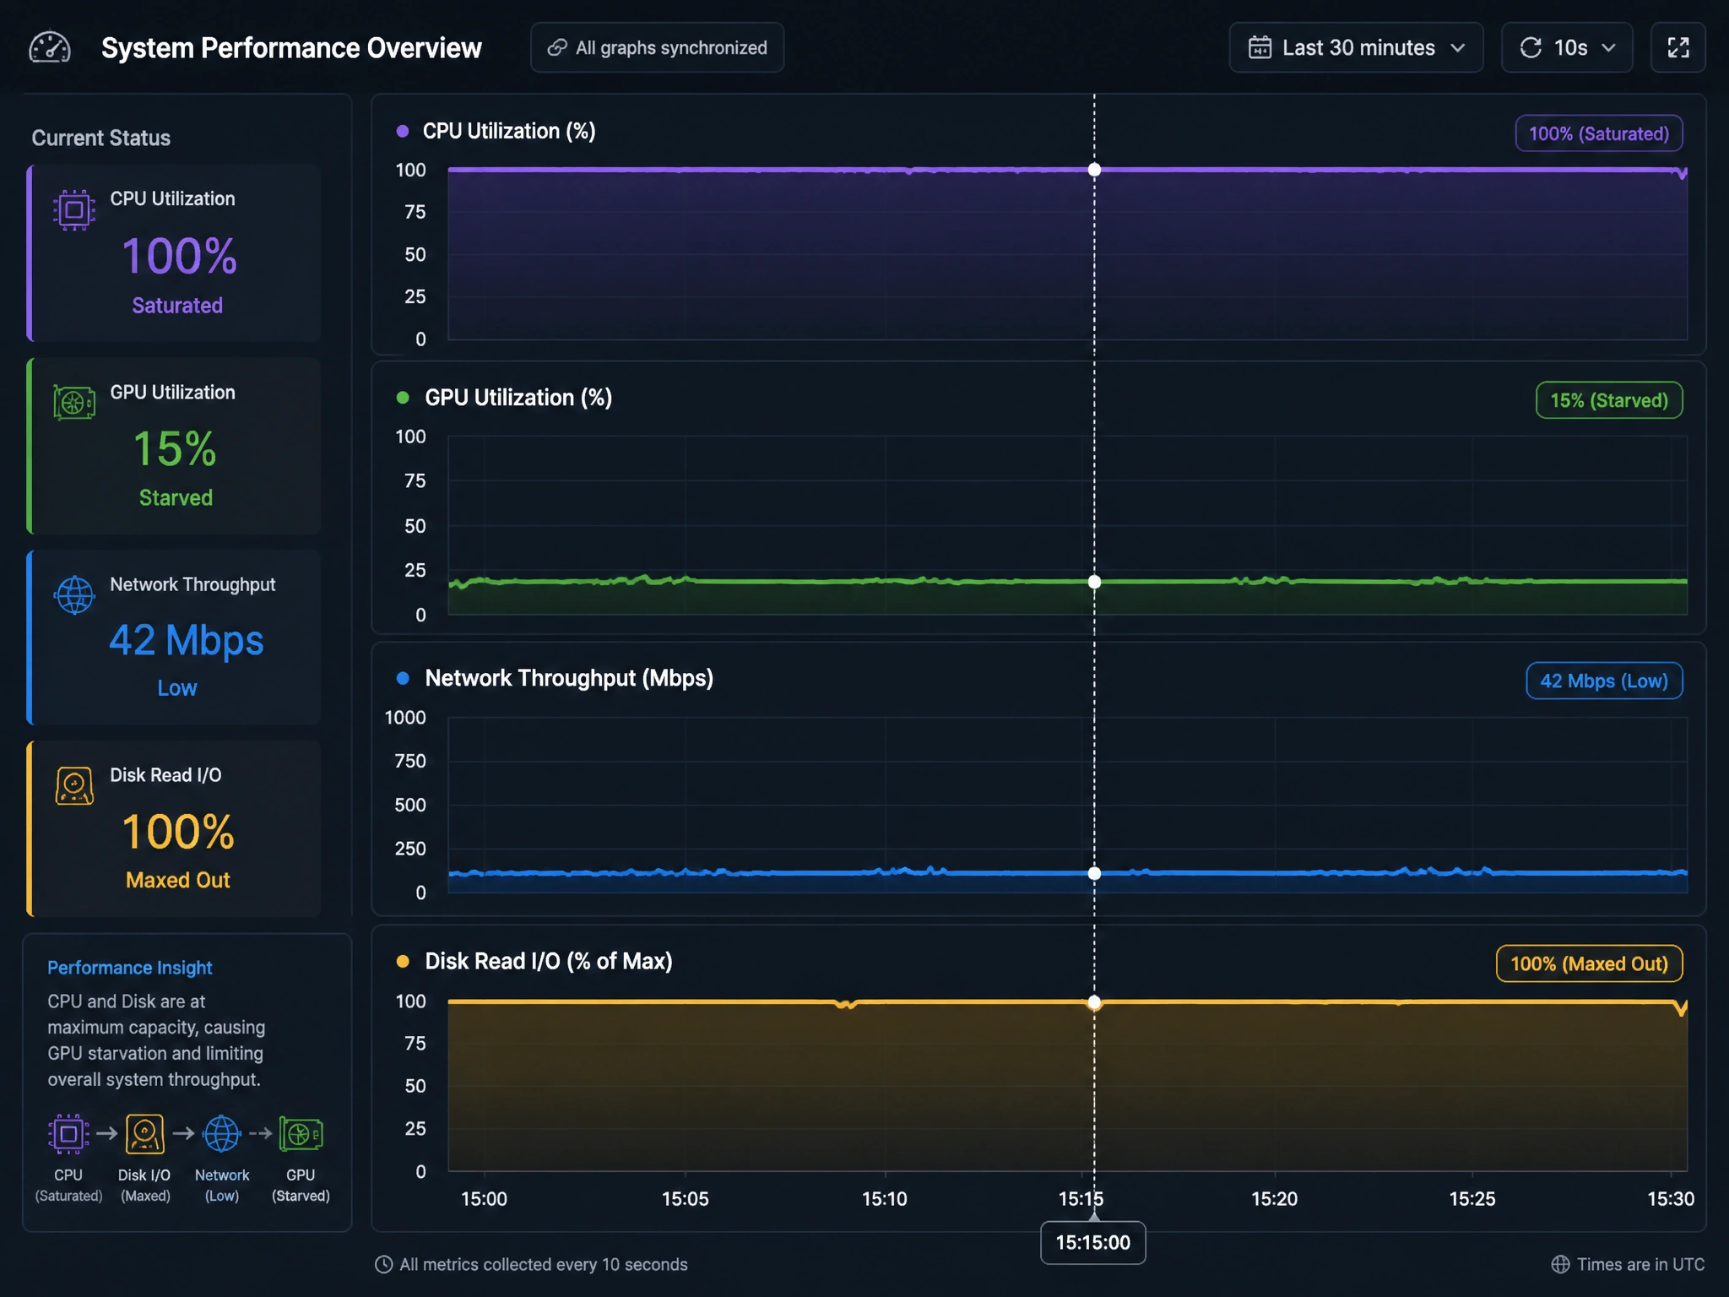Click the Network Throughput (Mbps) graph title
1729x1297 pixels.
569,678
